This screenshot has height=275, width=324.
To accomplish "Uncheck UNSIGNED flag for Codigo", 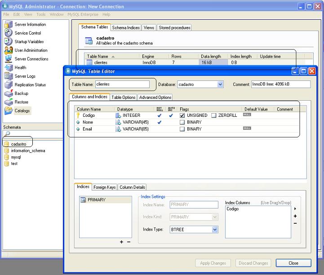I will [x=182, y=115].
